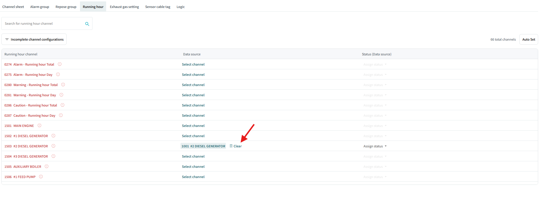Select channel for 1505 AUXILIARY BOILER
Image resolution: width=541 pixels, height=205 pixels.
193,167
